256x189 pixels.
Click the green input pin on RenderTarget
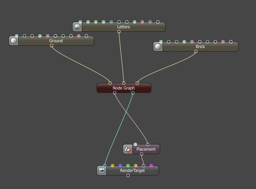coord(128,166)
